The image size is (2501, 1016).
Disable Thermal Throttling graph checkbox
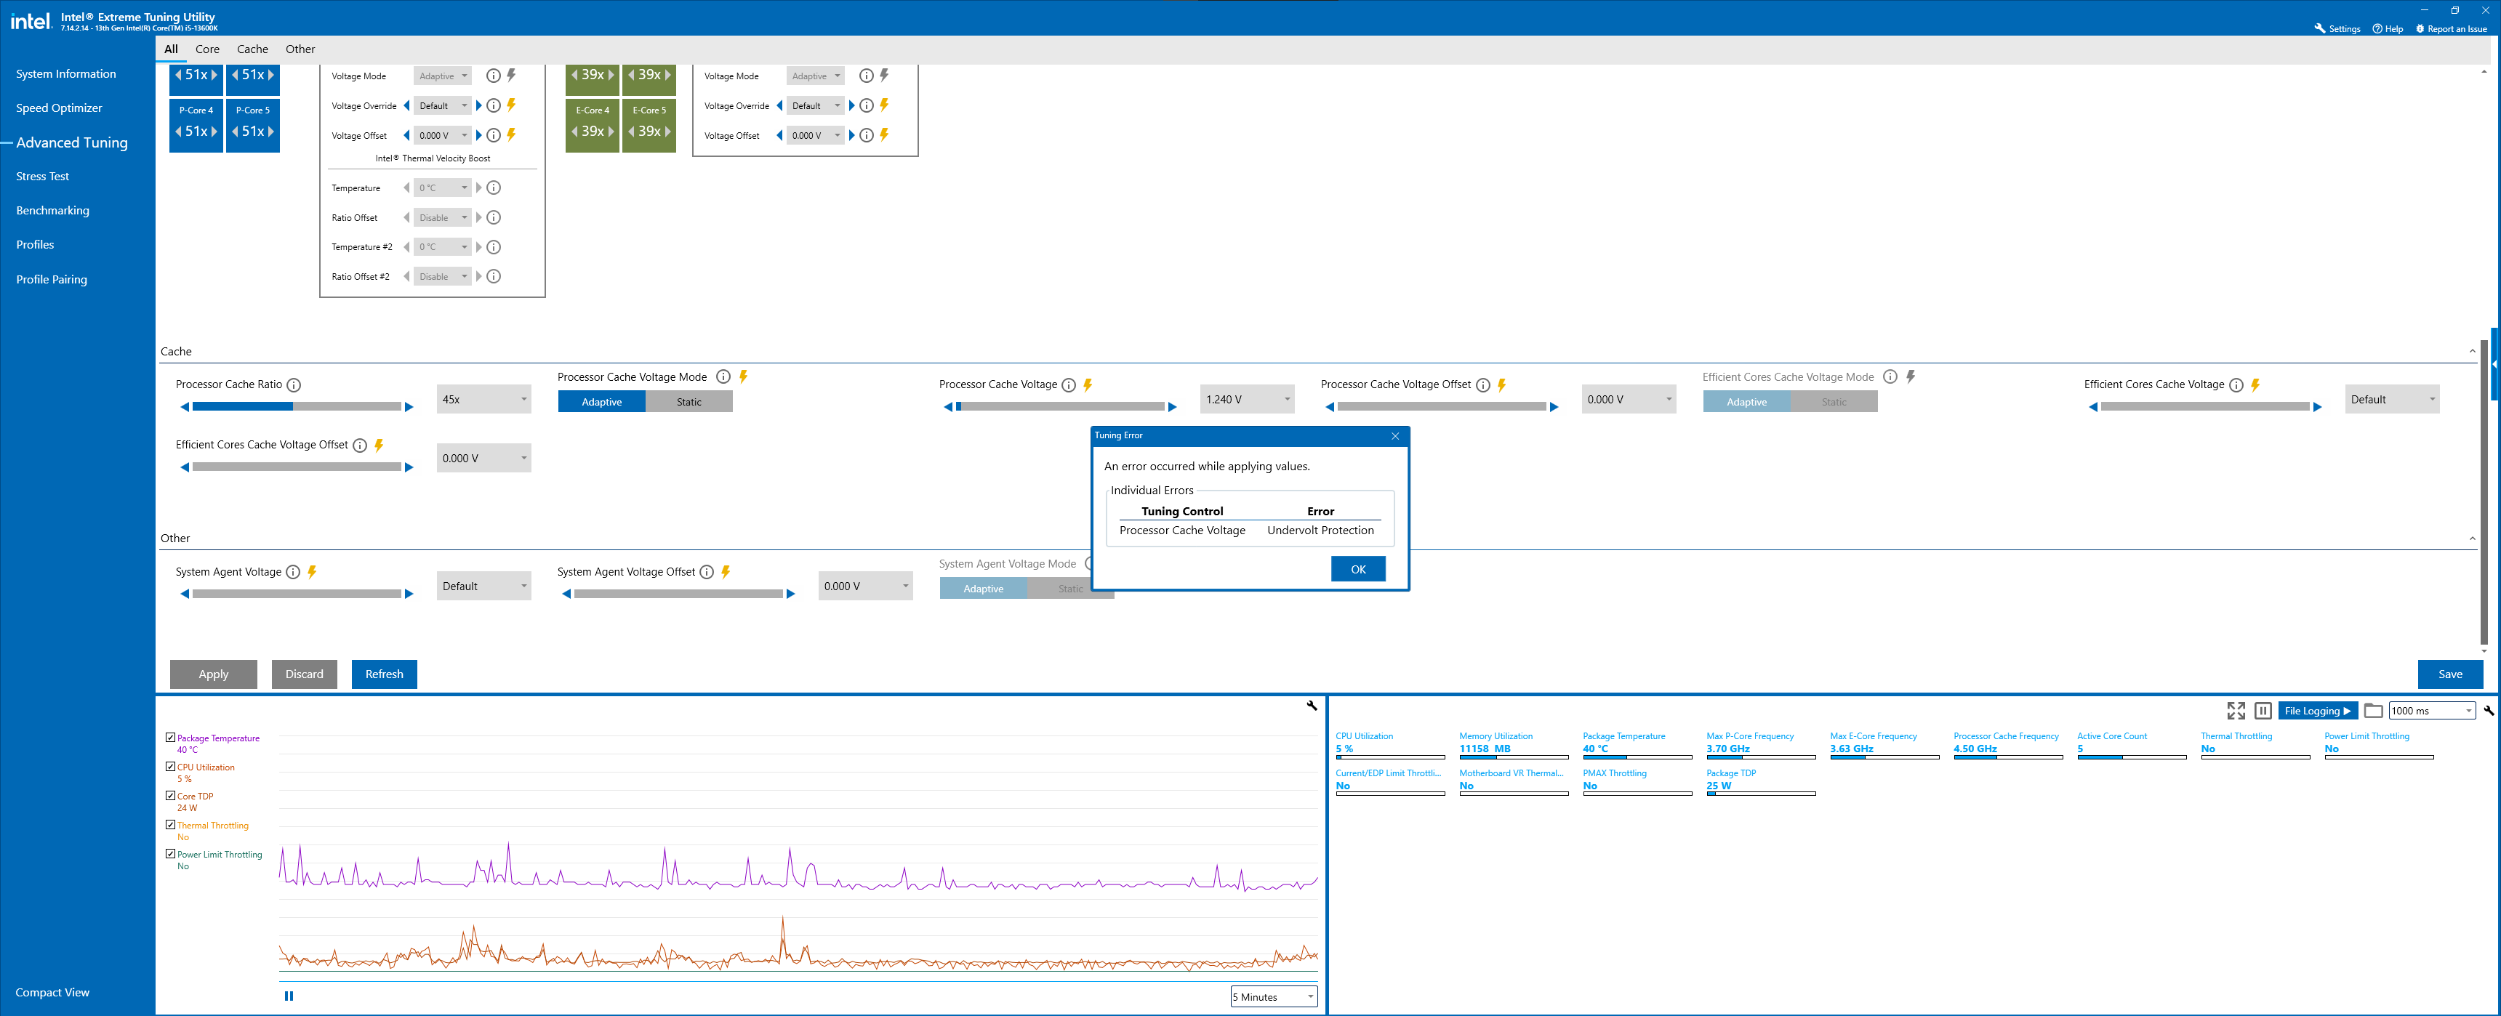coord(171,825)
